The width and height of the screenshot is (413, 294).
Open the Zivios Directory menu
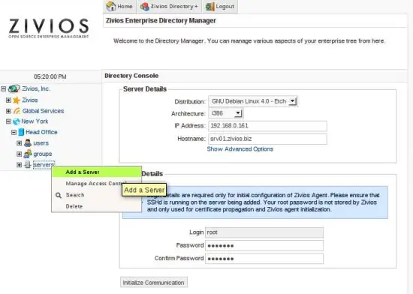point(169,6)
